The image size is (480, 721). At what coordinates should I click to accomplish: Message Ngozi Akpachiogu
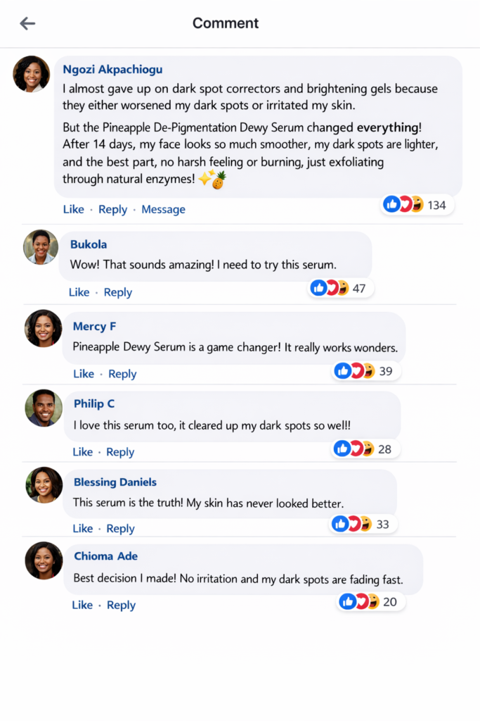tap(163, 209)
